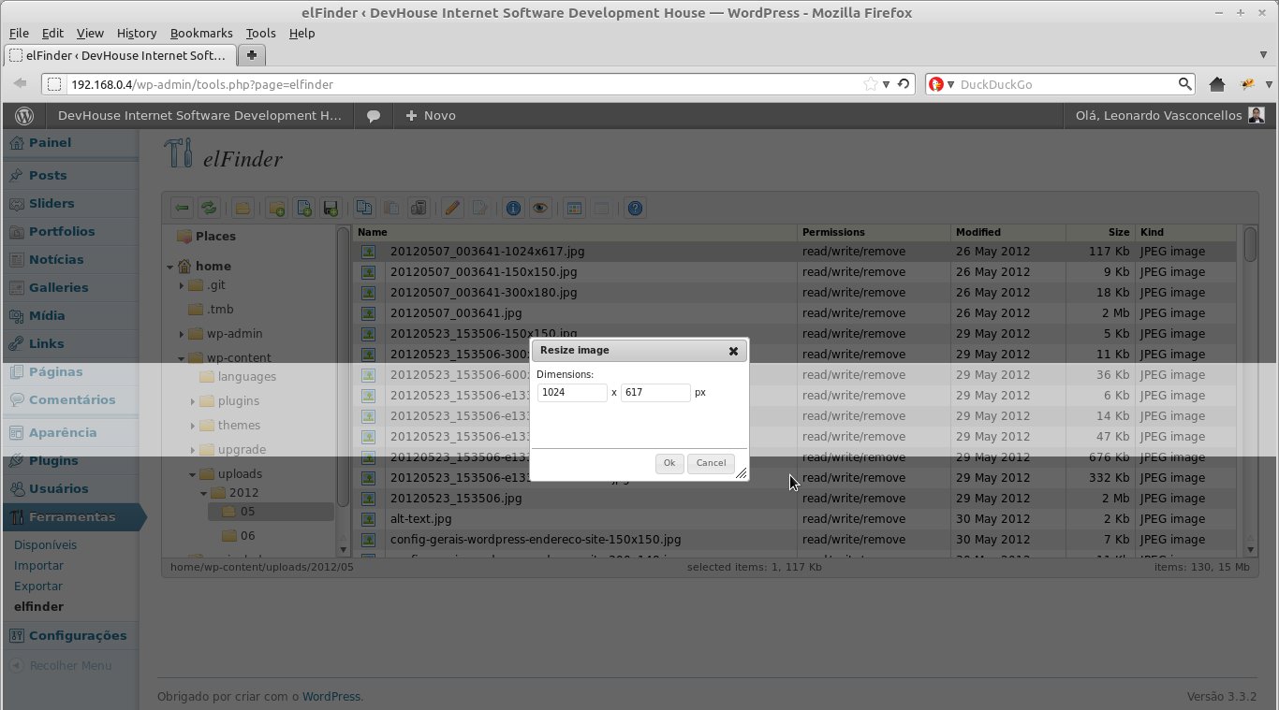Image resolution: width=1279 pixels, height=710 pixels.
Task: Close the Resize image dialog
Action: [x=733, y=351]
